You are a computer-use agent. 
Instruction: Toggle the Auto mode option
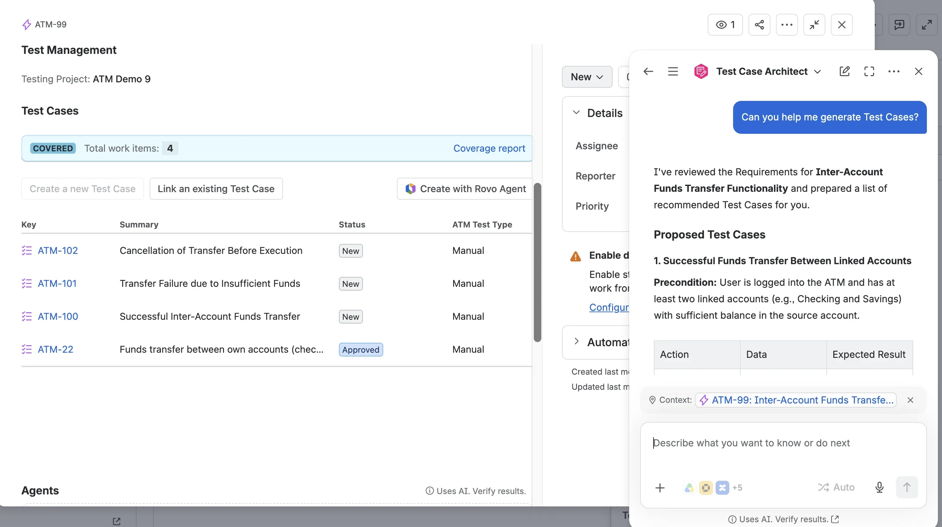(x=836, y=487)
